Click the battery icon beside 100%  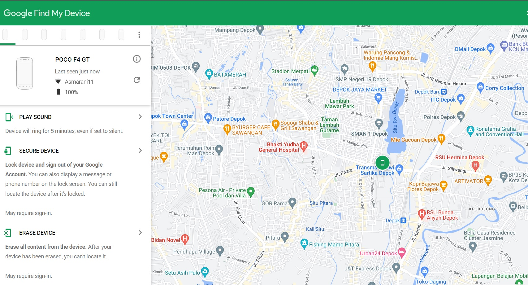(x=58, y=92)
